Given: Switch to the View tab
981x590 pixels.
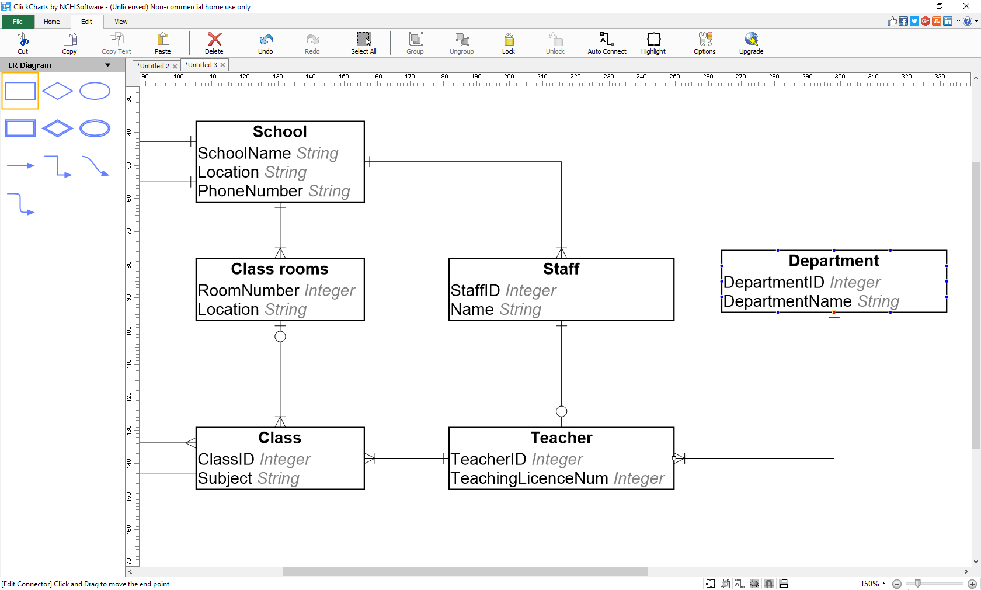Looking at the screenshot, I should click(x=121, y=22).
